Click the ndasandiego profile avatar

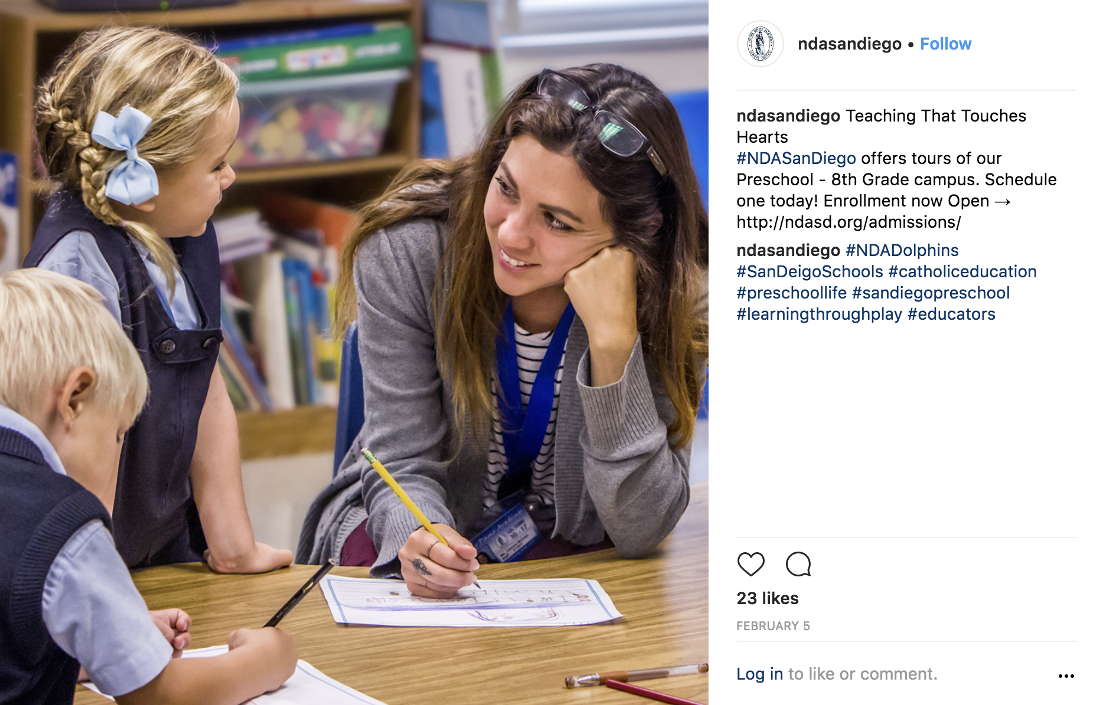(761, 44)
